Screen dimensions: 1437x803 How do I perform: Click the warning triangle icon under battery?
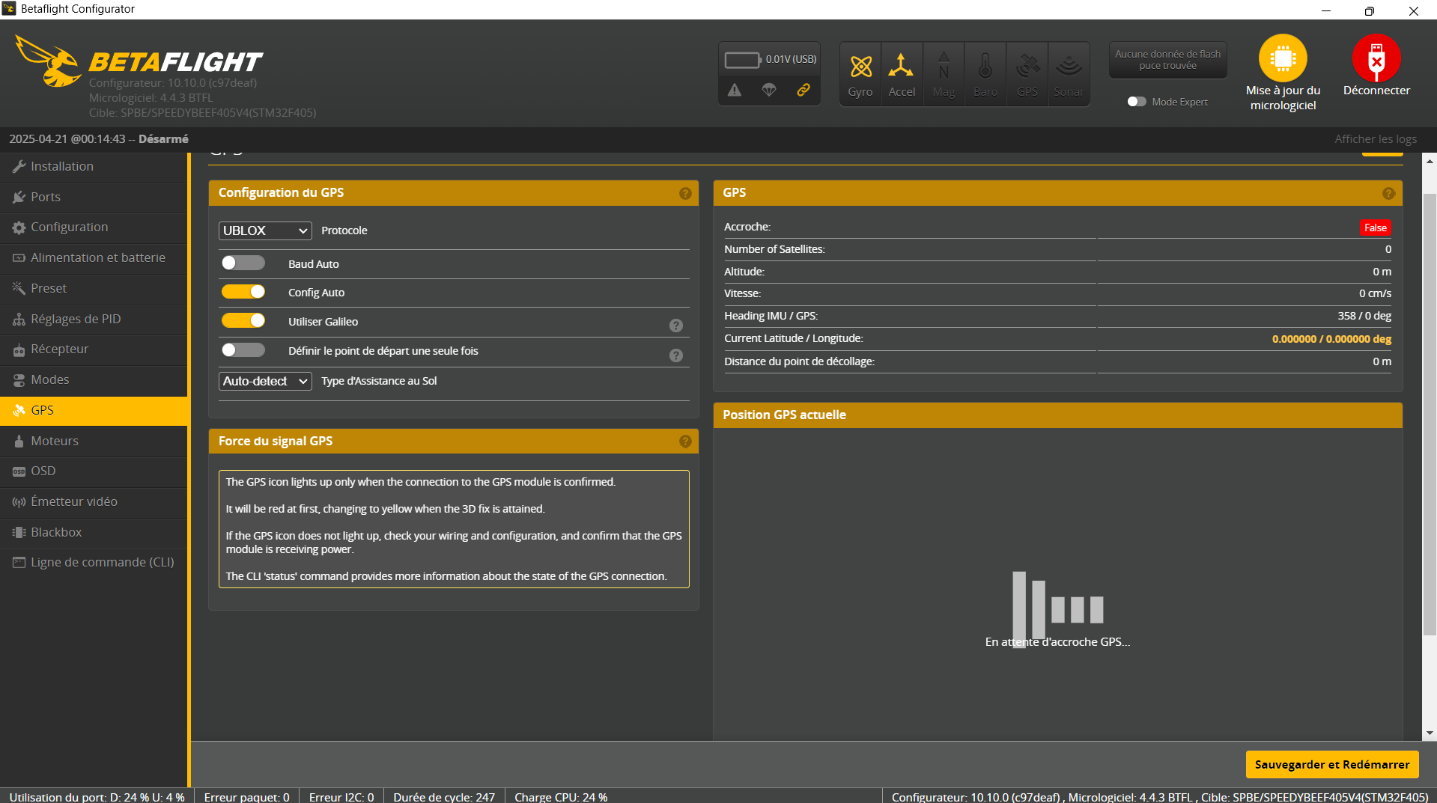click(735, 90)
